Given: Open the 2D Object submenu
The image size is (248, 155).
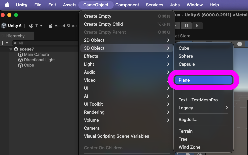Looking at the screenshot, I should [x=127, y=40].
